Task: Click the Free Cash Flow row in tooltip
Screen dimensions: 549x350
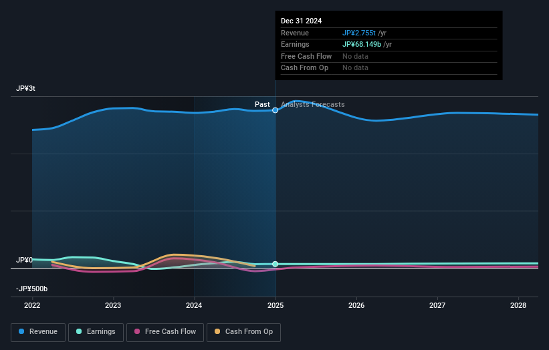Action: pyautogui.click(x=389, y=56)
